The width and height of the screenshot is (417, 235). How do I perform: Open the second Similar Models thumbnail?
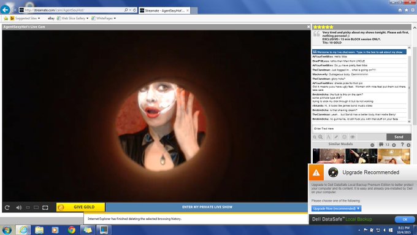361,156
